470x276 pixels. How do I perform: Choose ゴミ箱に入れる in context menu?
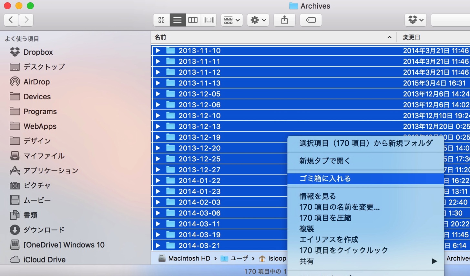pyautogui.click(x=366, y=179)
